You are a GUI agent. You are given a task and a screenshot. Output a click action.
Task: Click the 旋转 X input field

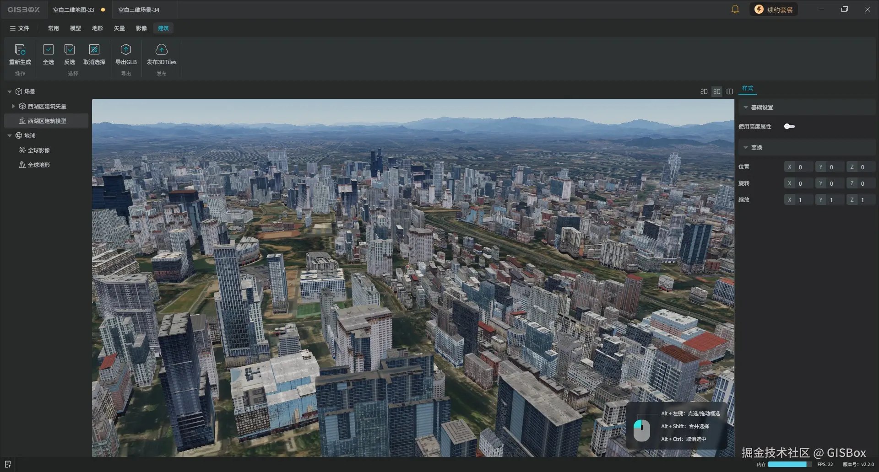(x=799, y=183)
